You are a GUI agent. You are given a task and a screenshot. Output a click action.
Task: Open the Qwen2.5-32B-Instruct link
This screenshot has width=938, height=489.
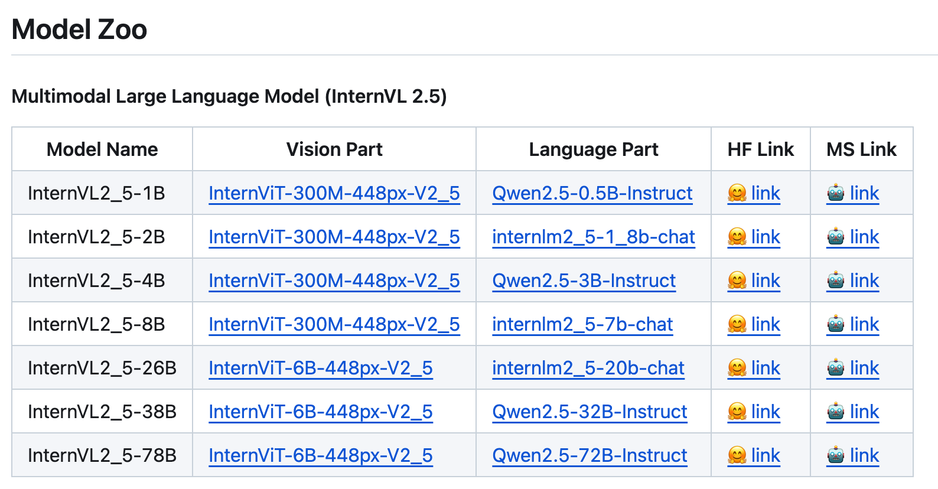[589, 412]
